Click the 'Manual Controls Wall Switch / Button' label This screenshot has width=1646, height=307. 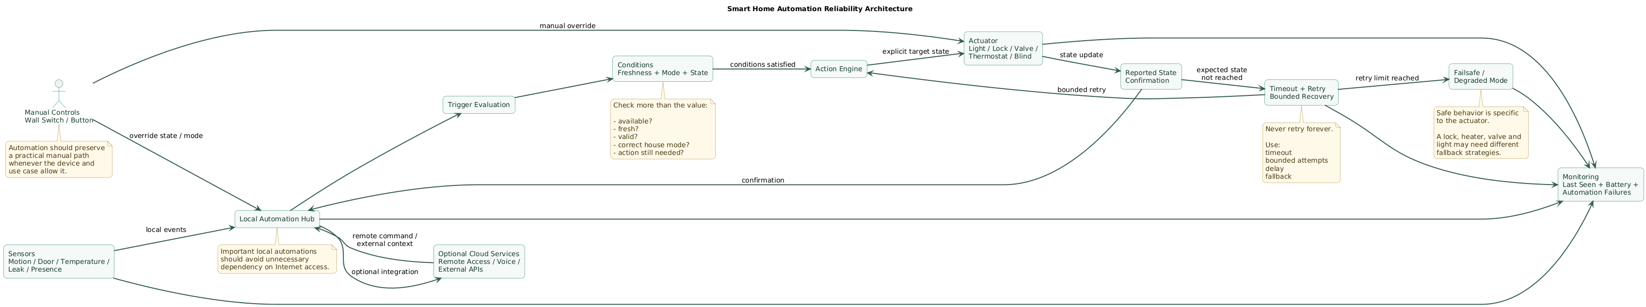pyautogui.click(x=59, y=116)
